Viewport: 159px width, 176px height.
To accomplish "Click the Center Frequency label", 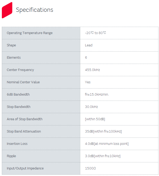I will tap(20, 70).
